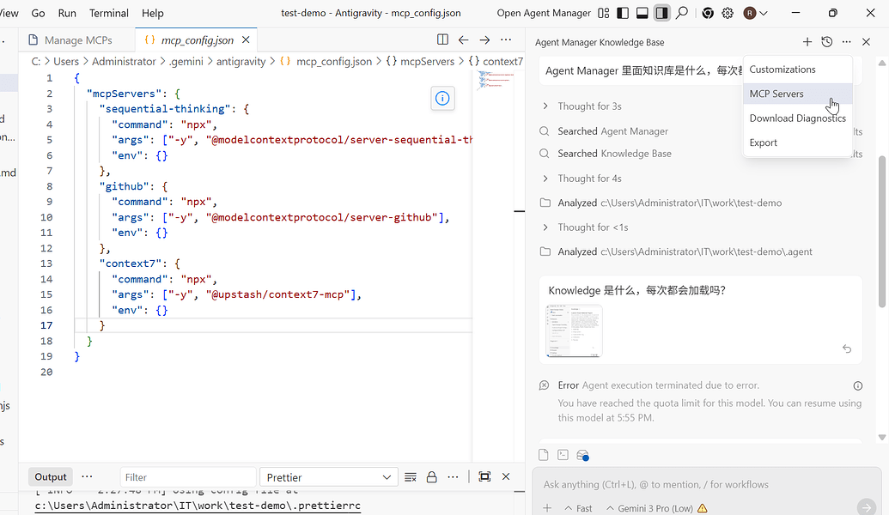Viewport: 889px width, 515px height.
Task: Open the account dropdown next to avatar R
Action: coord(764,13)
